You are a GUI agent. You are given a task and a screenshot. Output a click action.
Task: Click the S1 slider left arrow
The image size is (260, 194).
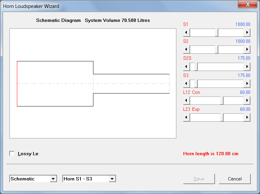(x=186, y=32)
